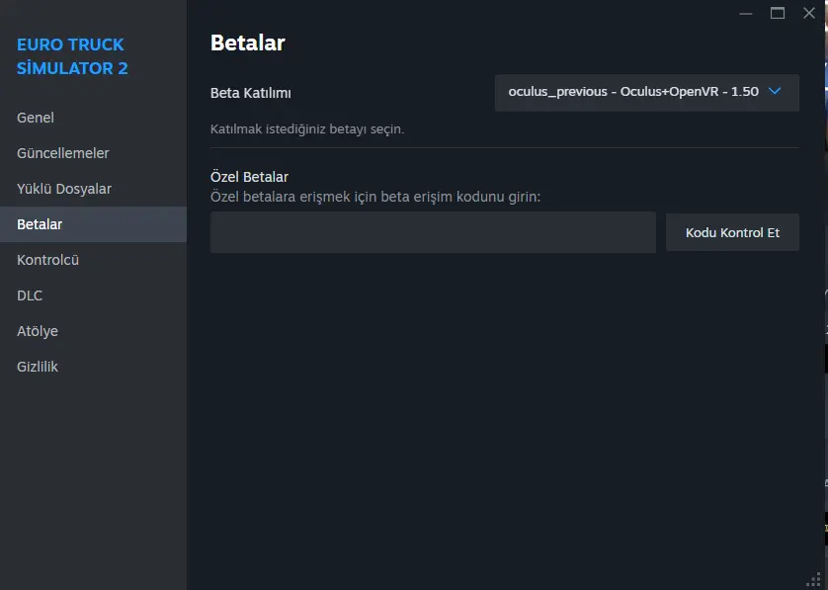Click the Beta Katılımı label

point(251,93)
